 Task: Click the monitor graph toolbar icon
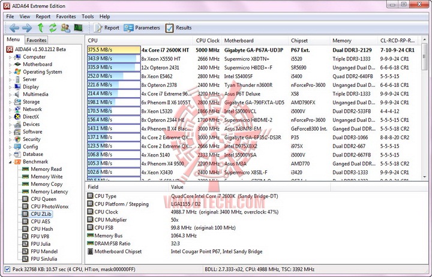point(78,28)
